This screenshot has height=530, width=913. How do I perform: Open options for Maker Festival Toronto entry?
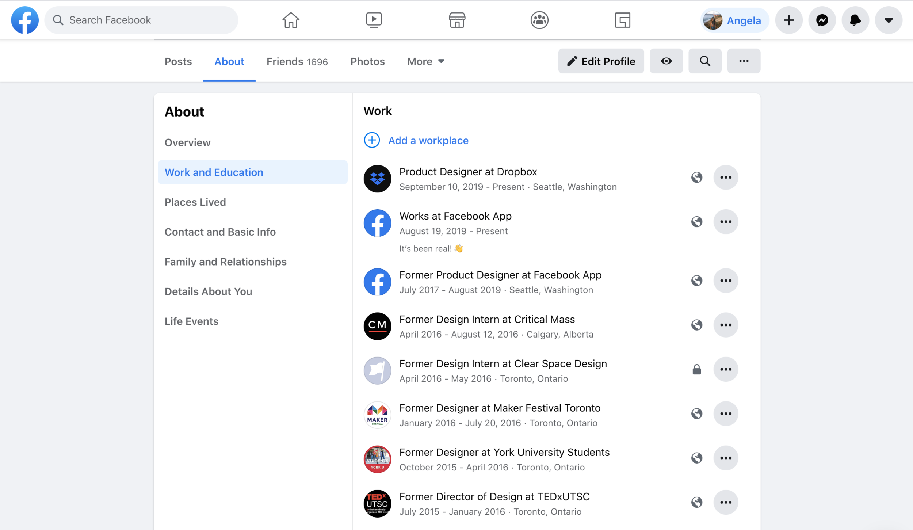tap(726, 413)
